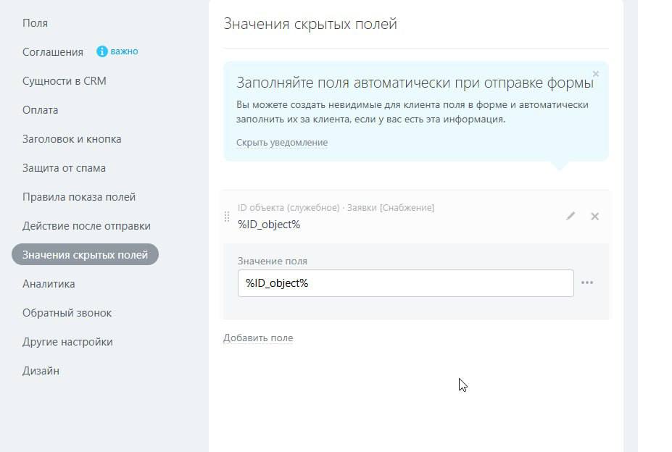Go to Сущности в CRM settings
This screenshot has height=452, width=672.
(x=65, y=81)
